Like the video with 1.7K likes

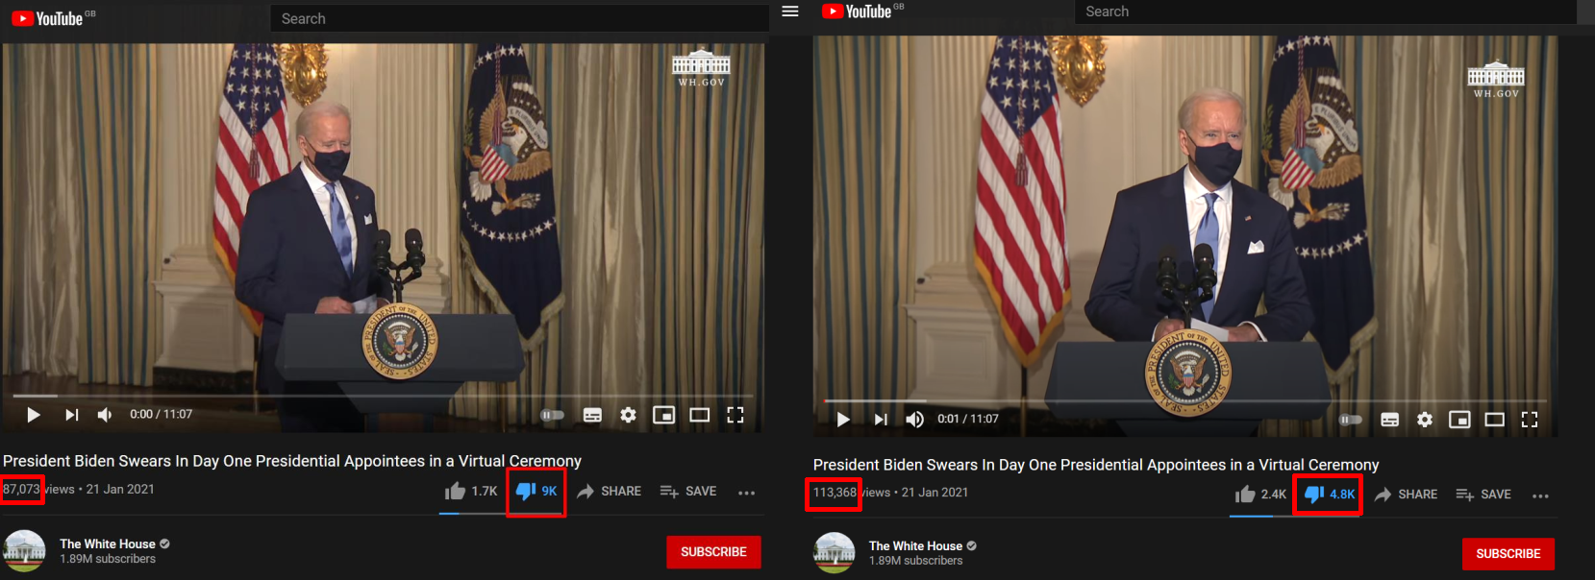(471, 491)
